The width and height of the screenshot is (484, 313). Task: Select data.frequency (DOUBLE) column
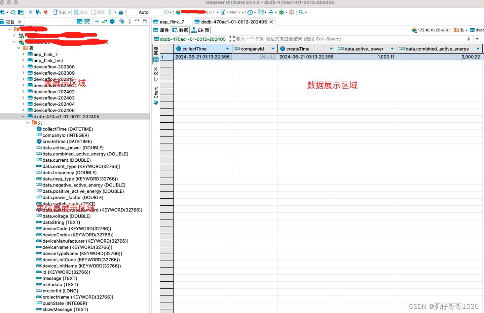[x=69, y=173]
